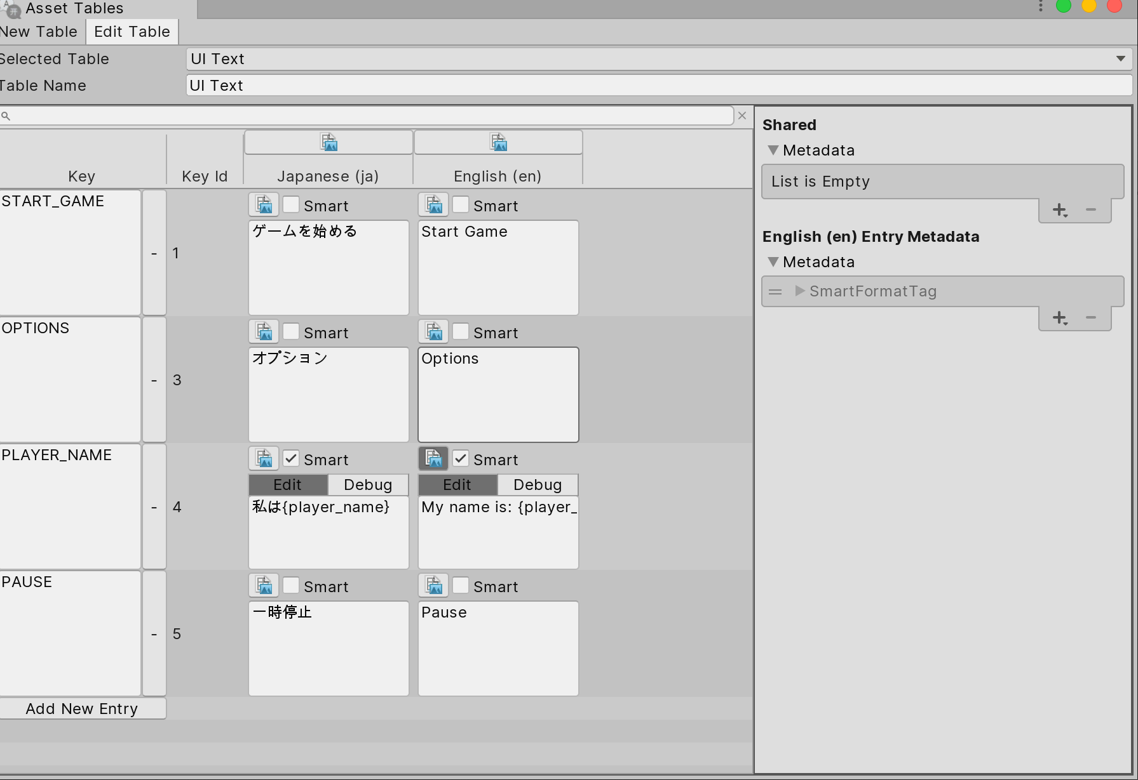Enable Smart formatting on START_GAME English entry
The width and height of the screenshot is (1138, 780).
461,204
